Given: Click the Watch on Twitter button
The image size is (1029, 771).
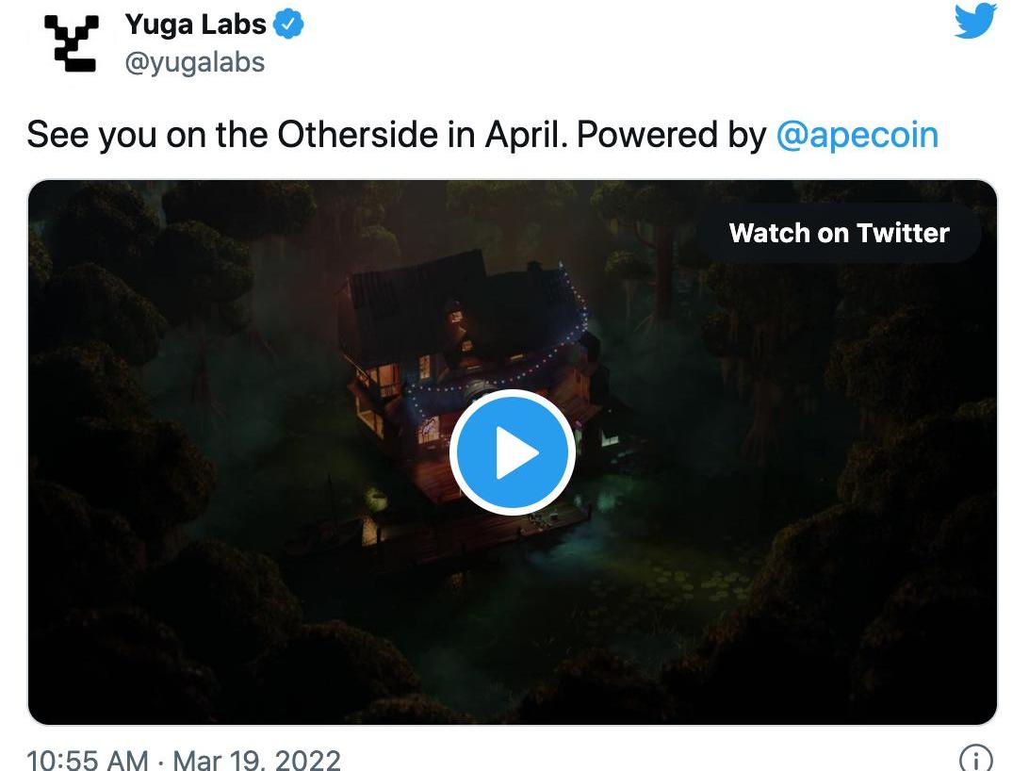Looking at the screenshot, I should [x=839, y=233].
